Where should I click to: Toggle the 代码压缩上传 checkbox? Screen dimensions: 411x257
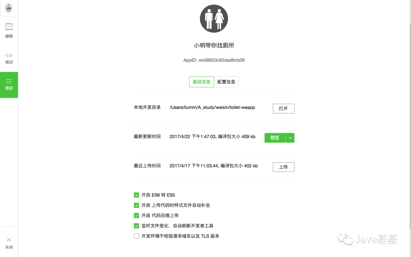pyautogui.click(x=136, y=215)
